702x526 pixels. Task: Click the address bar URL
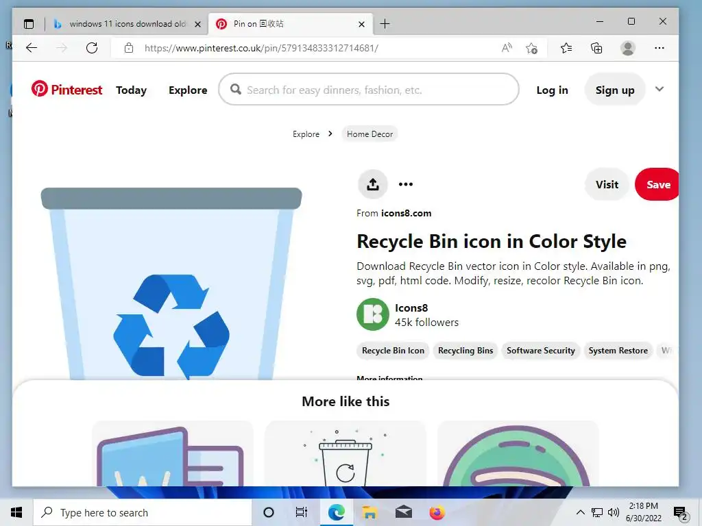(261, 48)
